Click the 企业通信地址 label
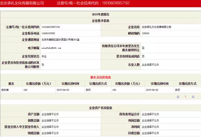The image size is (201, 138). (31, 40)
